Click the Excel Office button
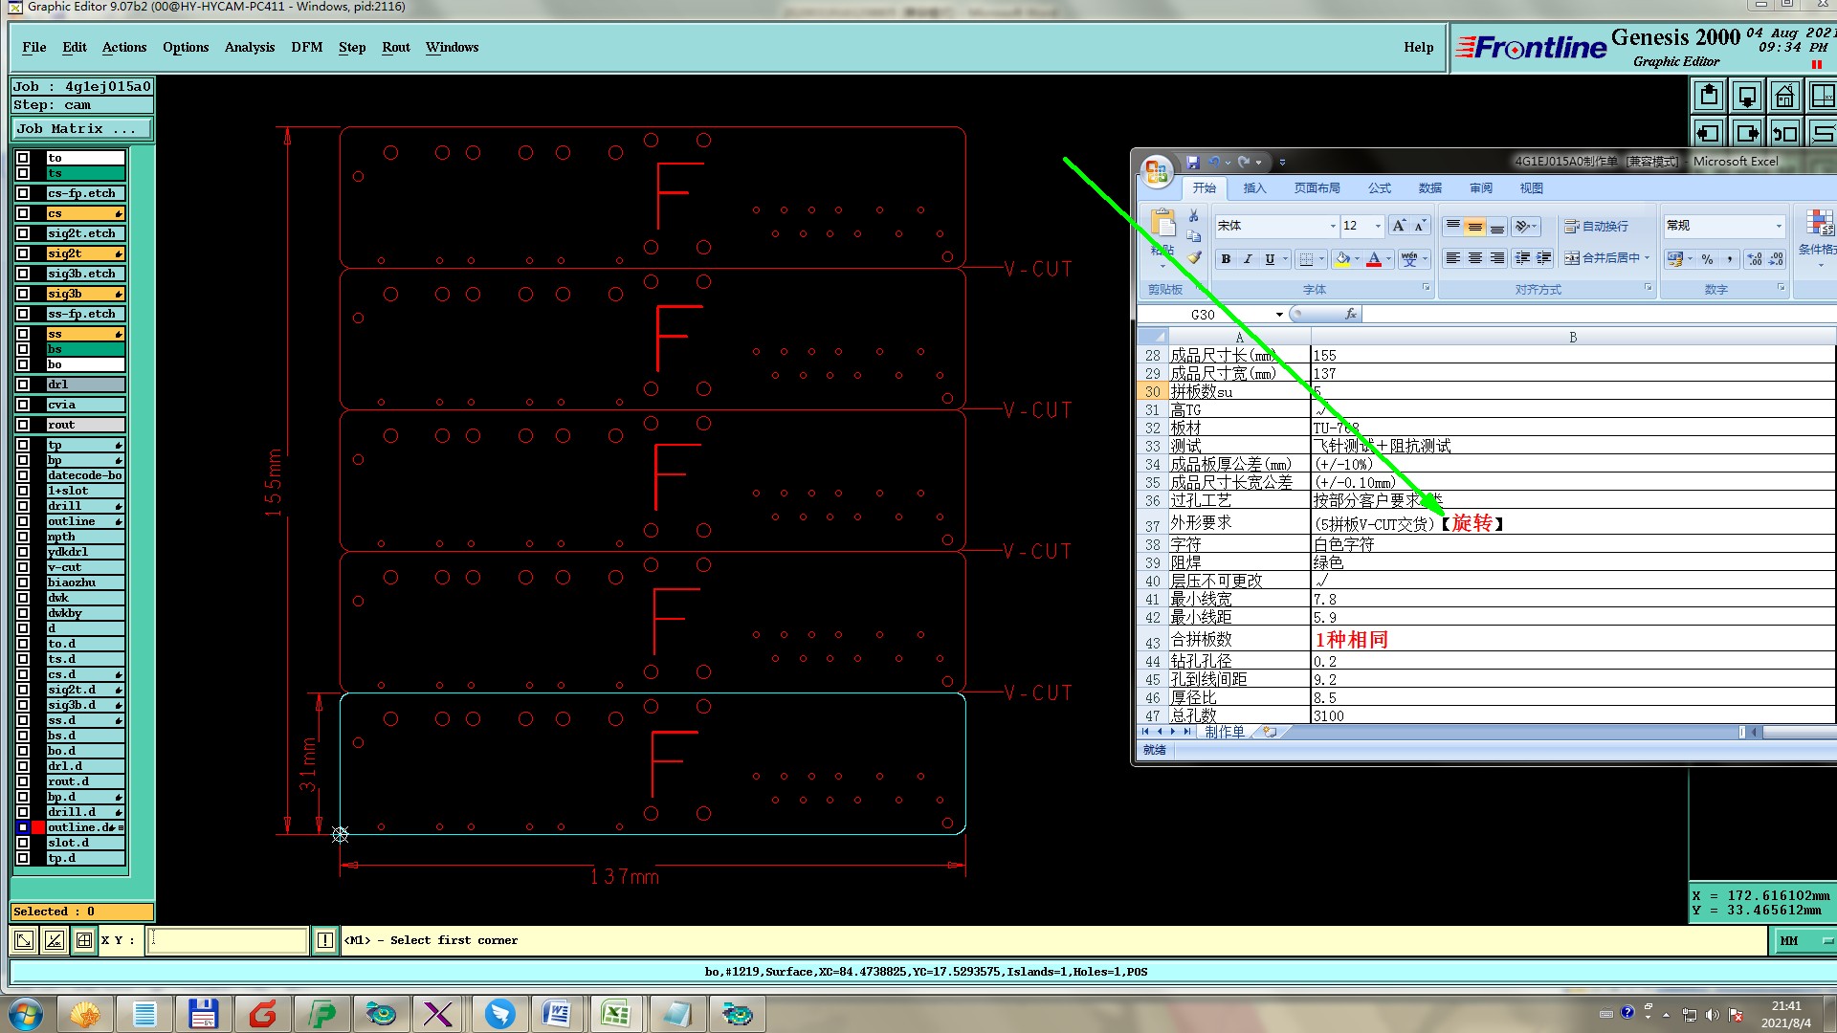This screenshot has height=1033, width=1837. coord(1156,171)
